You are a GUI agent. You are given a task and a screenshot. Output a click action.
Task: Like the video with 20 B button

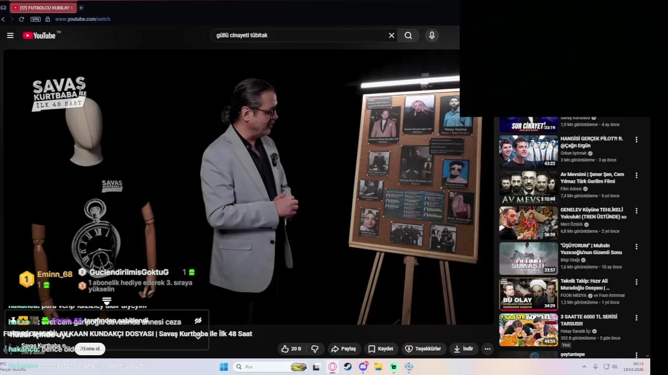coord(291,349)
